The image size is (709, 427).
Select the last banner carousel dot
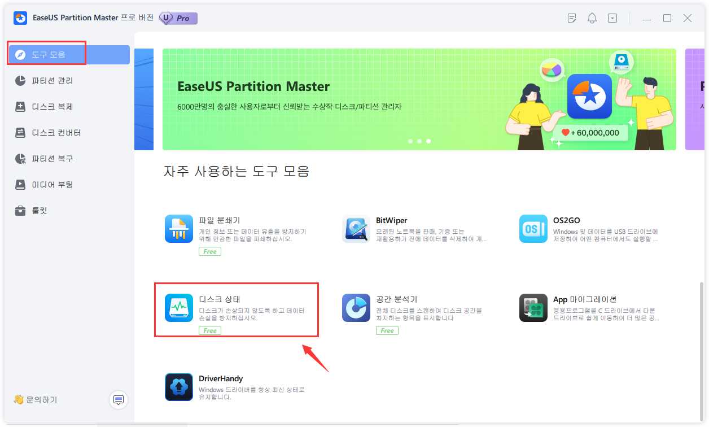coord(428,141)
